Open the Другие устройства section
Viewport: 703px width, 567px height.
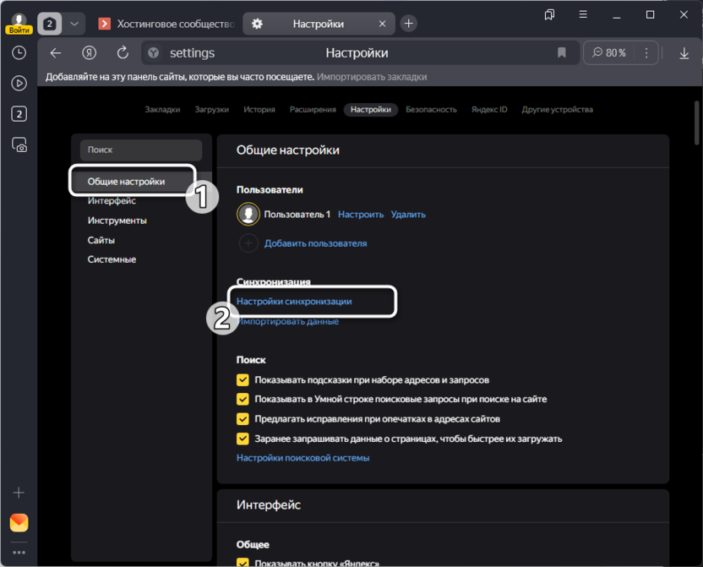click(x=557, y=109)
